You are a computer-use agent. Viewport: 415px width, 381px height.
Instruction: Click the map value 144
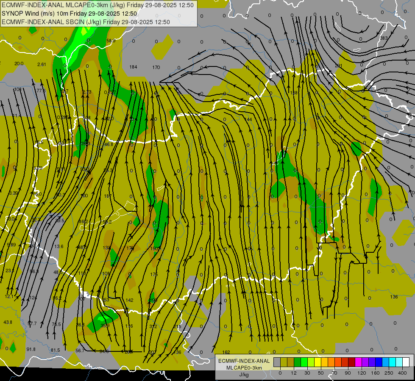pos(248,119)
